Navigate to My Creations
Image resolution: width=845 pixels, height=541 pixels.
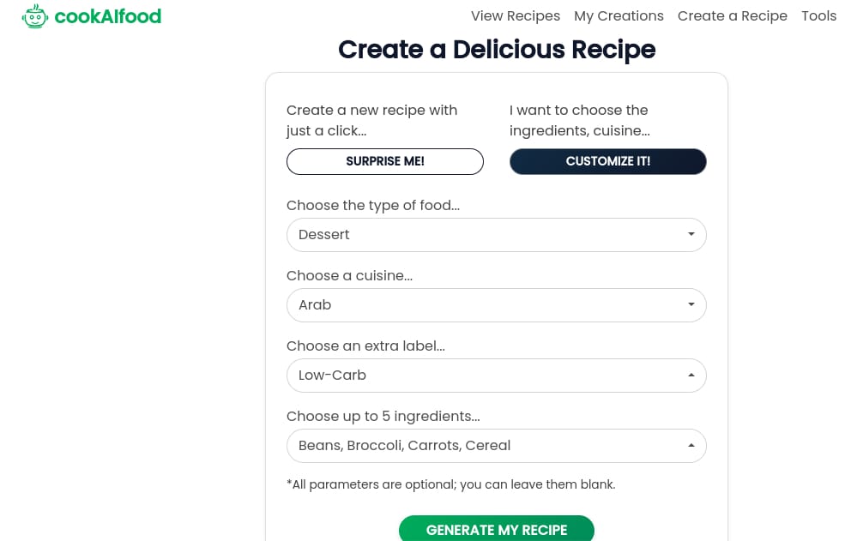[x=619, y=15]
